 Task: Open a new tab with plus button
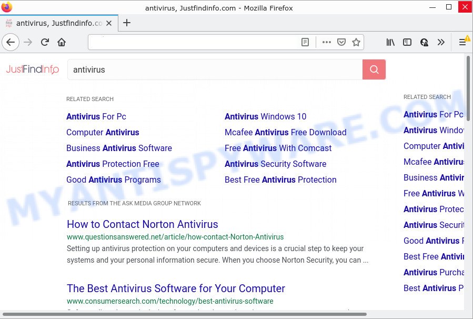(x=127, y=23)
